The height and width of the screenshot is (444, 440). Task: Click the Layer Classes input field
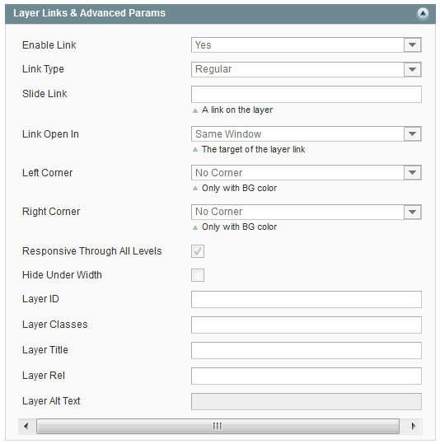click(307, 325)
